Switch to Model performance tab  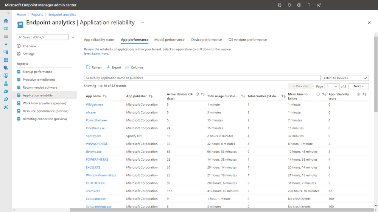point(169,40)
